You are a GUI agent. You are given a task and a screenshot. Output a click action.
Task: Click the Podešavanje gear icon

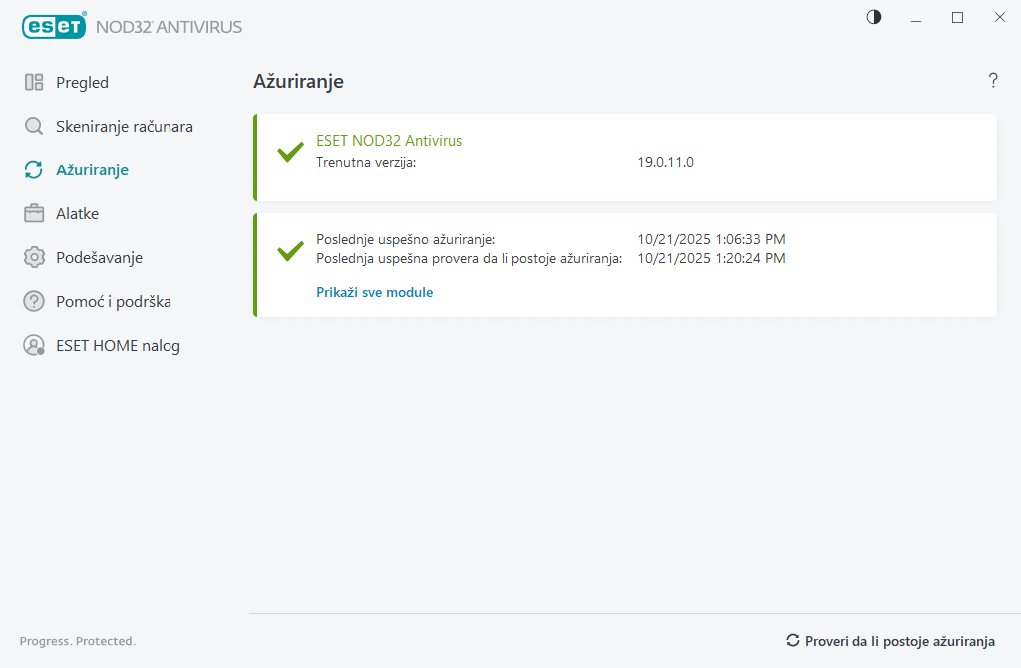pyautogui.click(x=34, y=258)
